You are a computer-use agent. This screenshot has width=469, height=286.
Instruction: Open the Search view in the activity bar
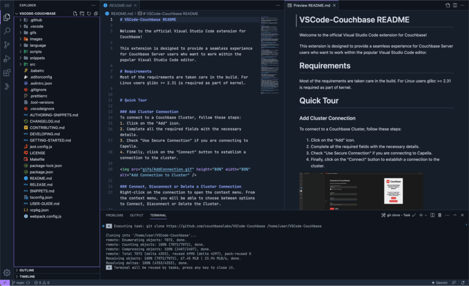(x=6, y=31)
